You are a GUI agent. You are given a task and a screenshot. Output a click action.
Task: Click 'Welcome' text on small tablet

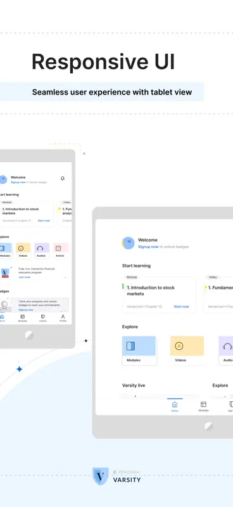(18, 177)
